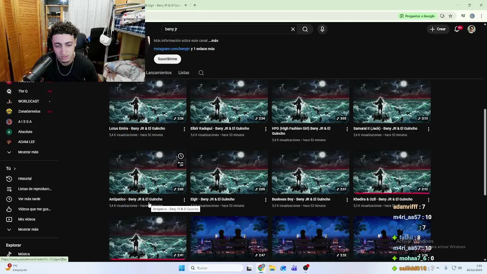This screenshot has height=274, width=487.
Task: Click the Crear button
Action: coord(438,29)
